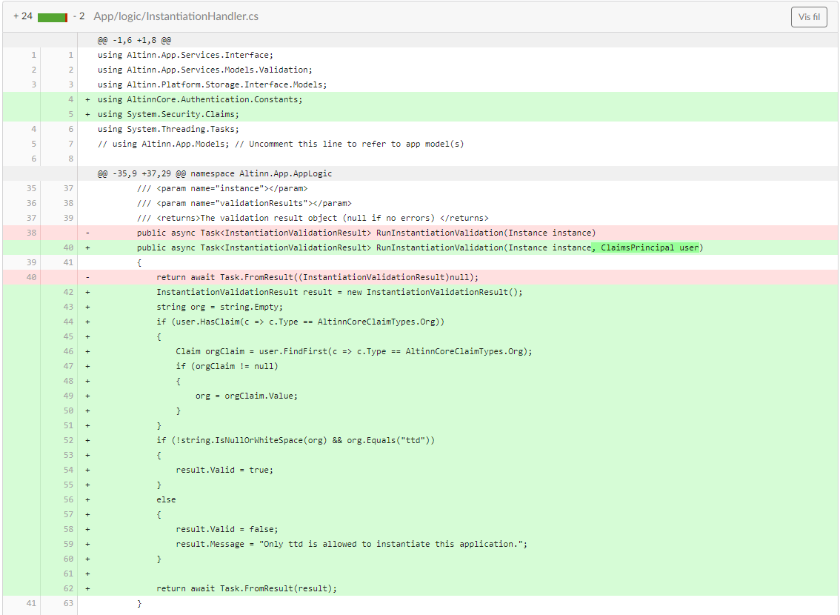
Task: Click new line number 62
Action: [x=69, y=589]
